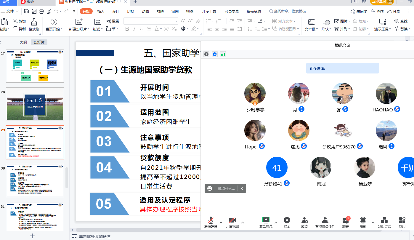Switch sidebar to 大纲 outline tab
414x240 pixels.
[x=23, y=42]
